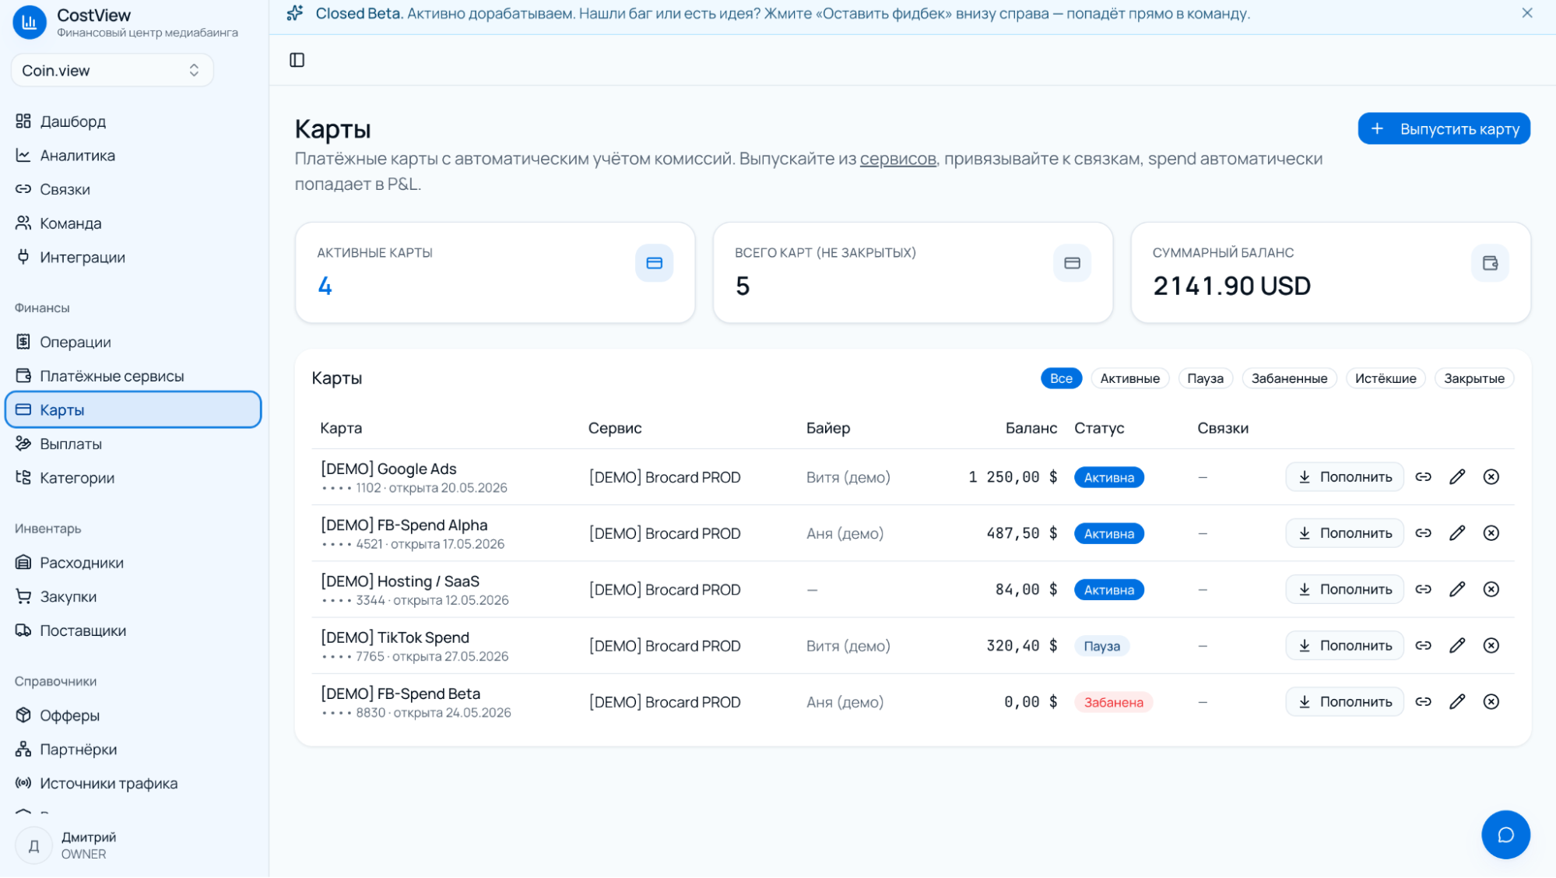This screenshot has height=878, width=1556.
Task: Click the total cards stat icon
Action: pos(1072,263)
